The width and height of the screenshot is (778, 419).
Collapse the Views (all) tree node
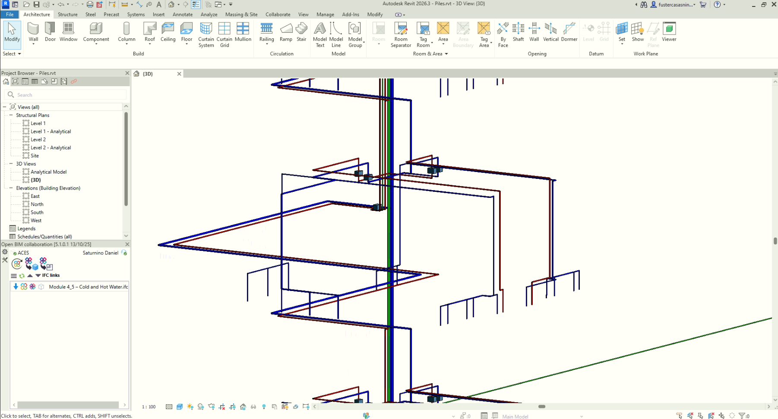[x=5, y=107]
